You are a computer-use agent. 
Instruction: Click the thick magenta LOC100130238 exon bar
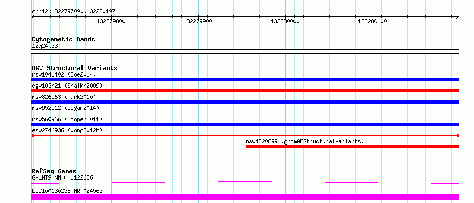[245, 197]
